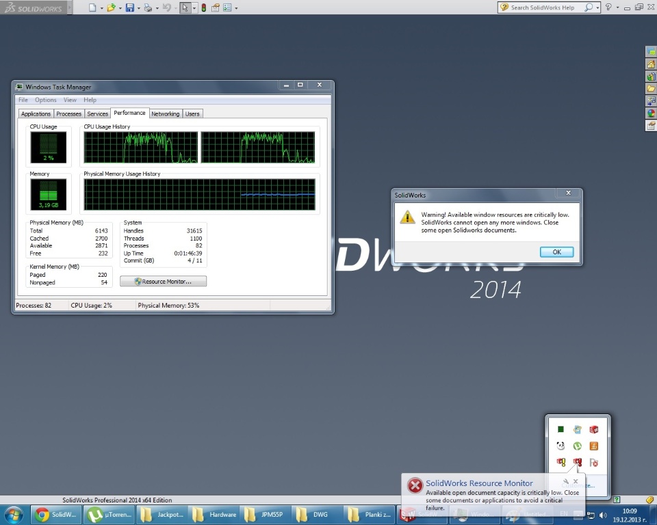Expand the Print dropdown arrow
Viewport: 657px width, 525px height.
tap(157, 8)
